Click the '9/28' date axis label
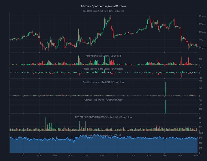The height and width of the screenshot is (161, 207). pyautogui.click(x=39, y=156)
